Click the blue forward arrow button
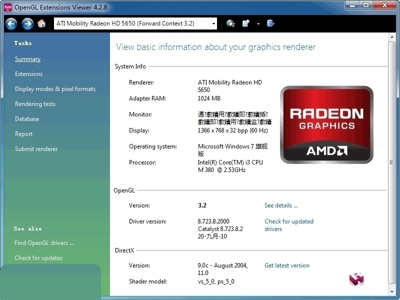400x300 pixels. 27,24
